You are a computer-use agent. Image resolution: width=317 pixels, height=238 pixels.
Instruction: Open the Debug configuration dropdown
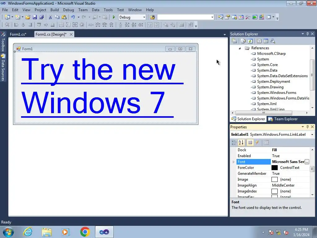(144, 17)
